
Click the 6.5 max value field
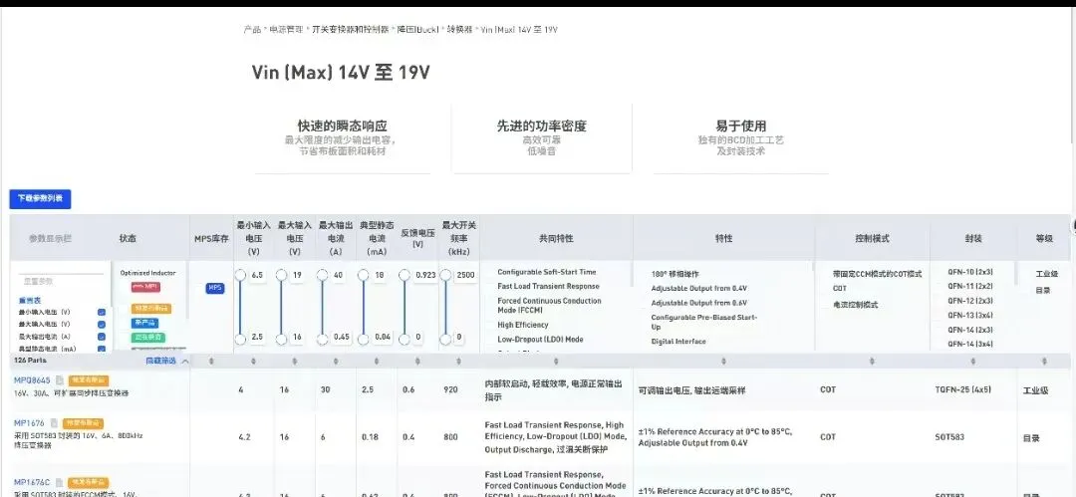coord(257,275)
